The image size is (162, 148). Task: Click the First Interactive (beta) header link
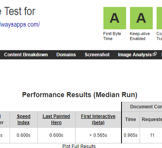pos(98,119)
